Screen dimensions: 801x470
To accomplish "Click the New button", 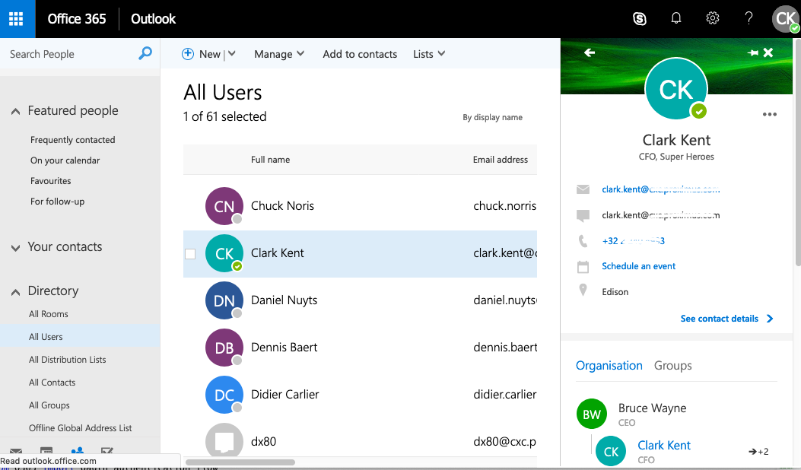I will pos(210,54).
